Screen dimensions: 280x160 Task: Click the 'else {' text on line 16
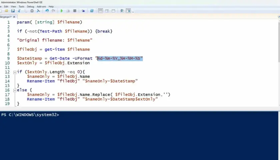(24, 90)
